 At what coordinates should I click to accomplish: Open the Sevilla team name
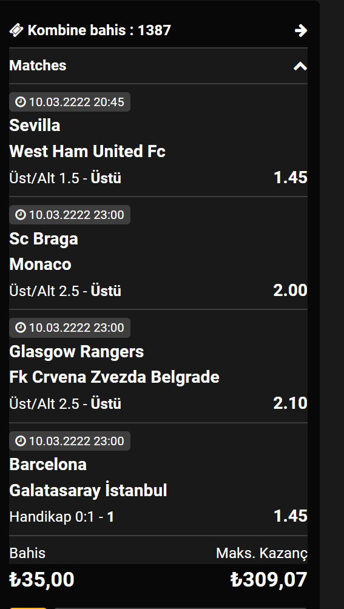[35, 126]
